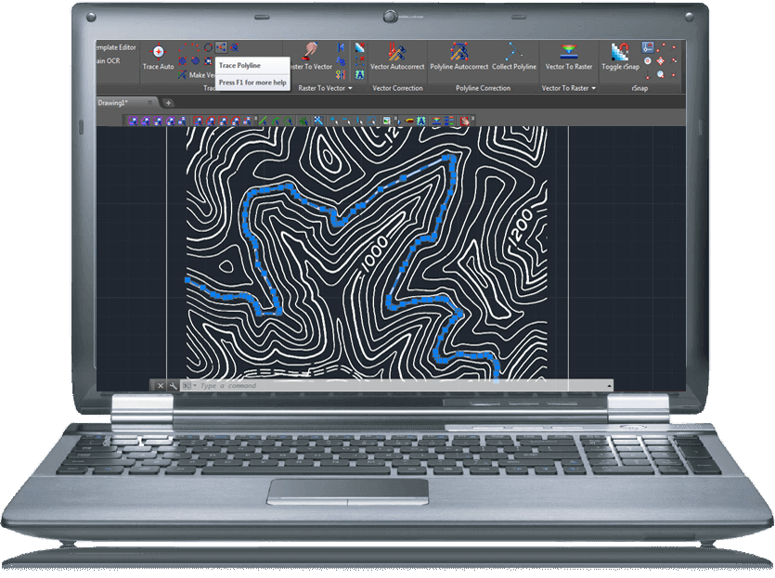Switch to the Drawing1 tab
The image size is (775, 578).
click(114, 102)
